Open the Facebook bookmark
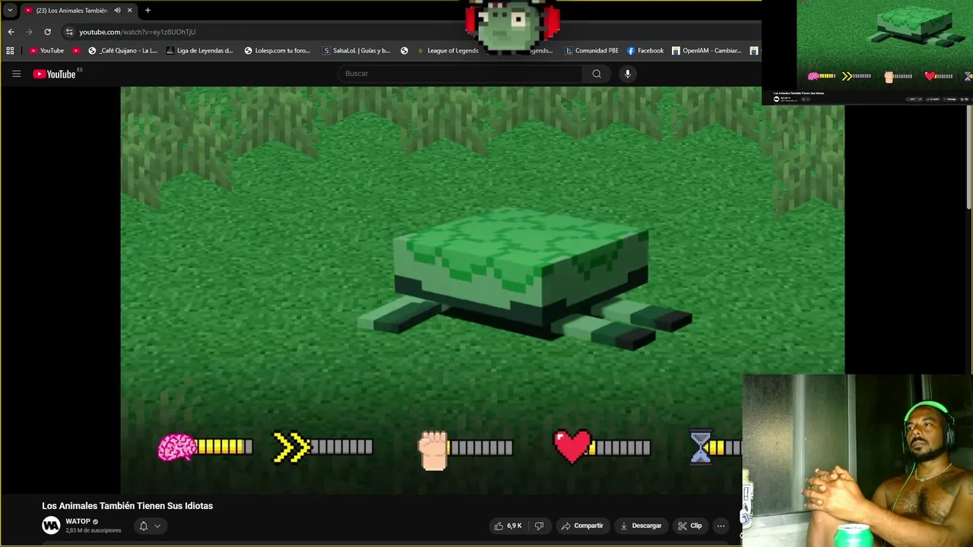Screen dimensions: 973x547 coord(645,51)
